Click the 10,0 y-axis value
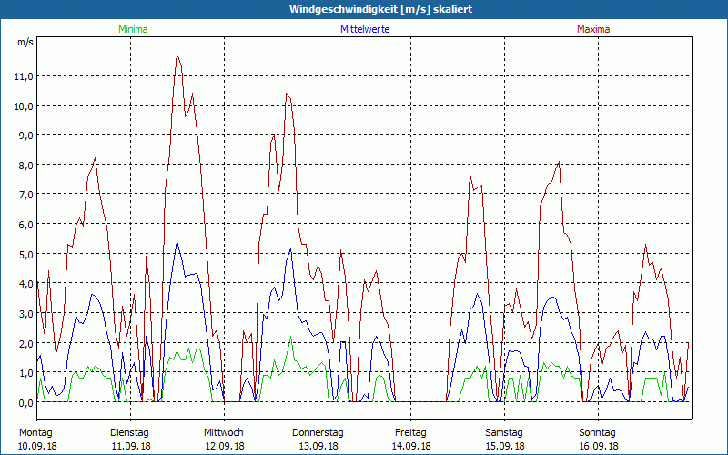Screen dimensions: 728x455 click(24, 106)
